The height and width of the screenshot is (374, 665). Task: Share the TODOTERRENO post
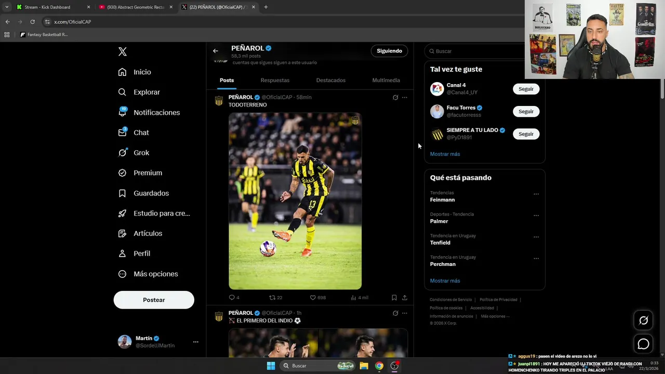pos(404,298)
